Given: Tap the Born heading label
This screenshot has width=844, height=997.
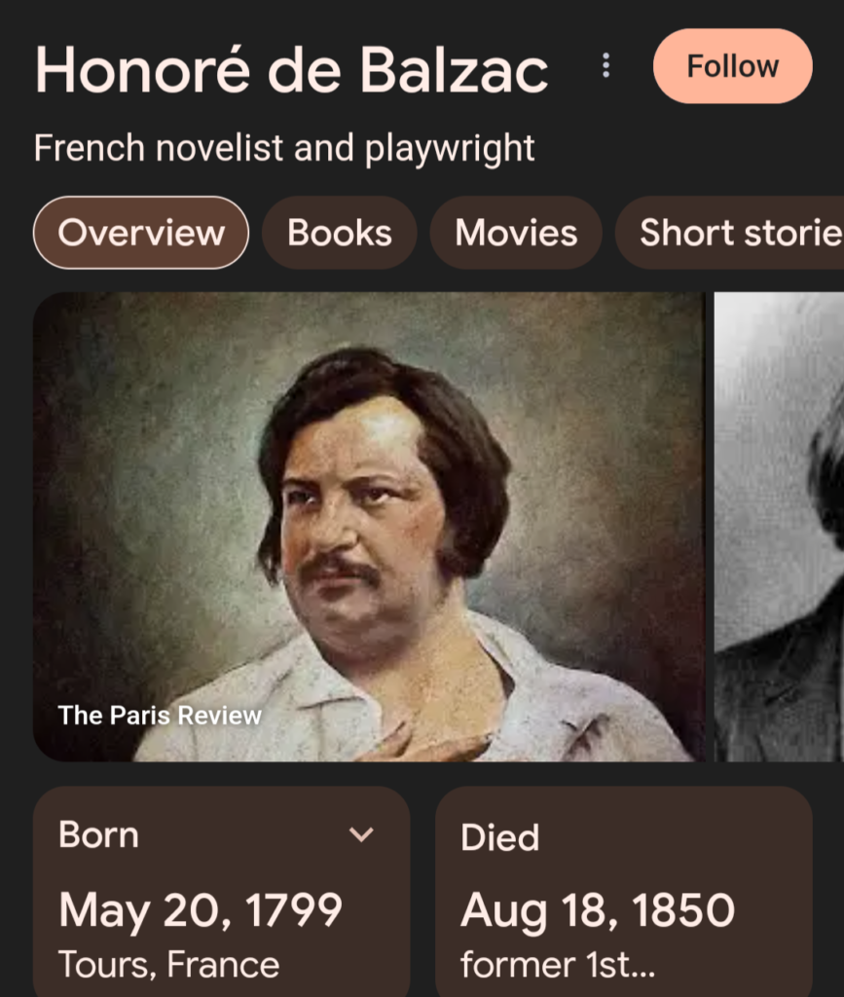Looking at the screenshot, I should (x=98, y=834).
